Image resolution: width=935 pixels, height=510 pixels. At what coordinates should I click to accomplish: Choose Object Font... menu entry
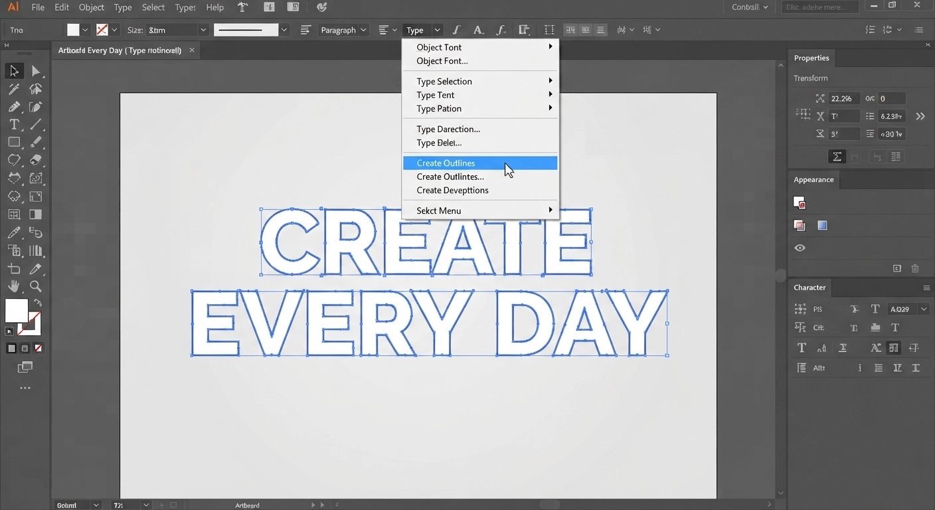click(x=481, y=60)
